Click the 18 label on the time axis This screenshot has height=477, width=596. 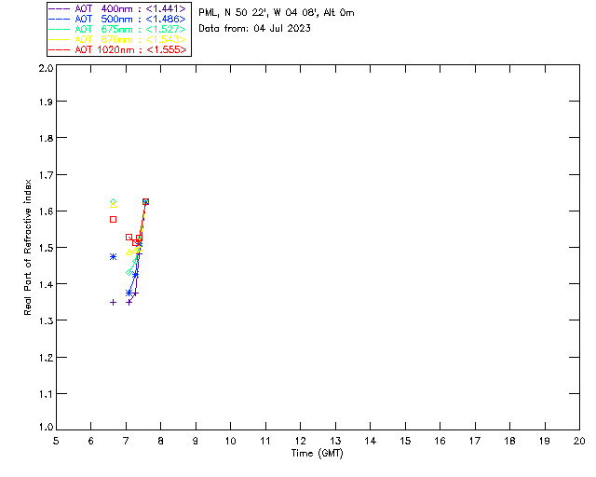tap(509, 441)
